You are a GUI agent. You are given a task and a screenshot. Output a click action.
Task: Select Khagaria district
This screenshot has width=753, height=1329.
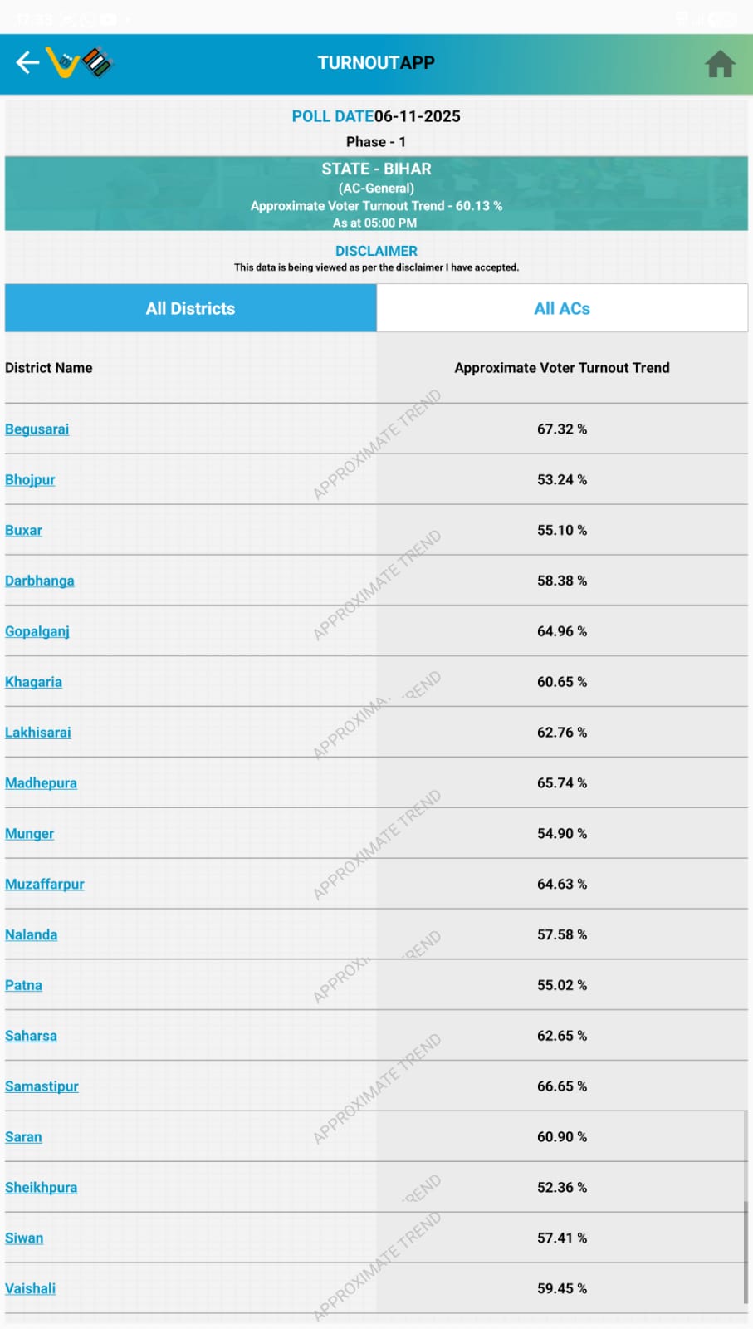pos(34,682)
